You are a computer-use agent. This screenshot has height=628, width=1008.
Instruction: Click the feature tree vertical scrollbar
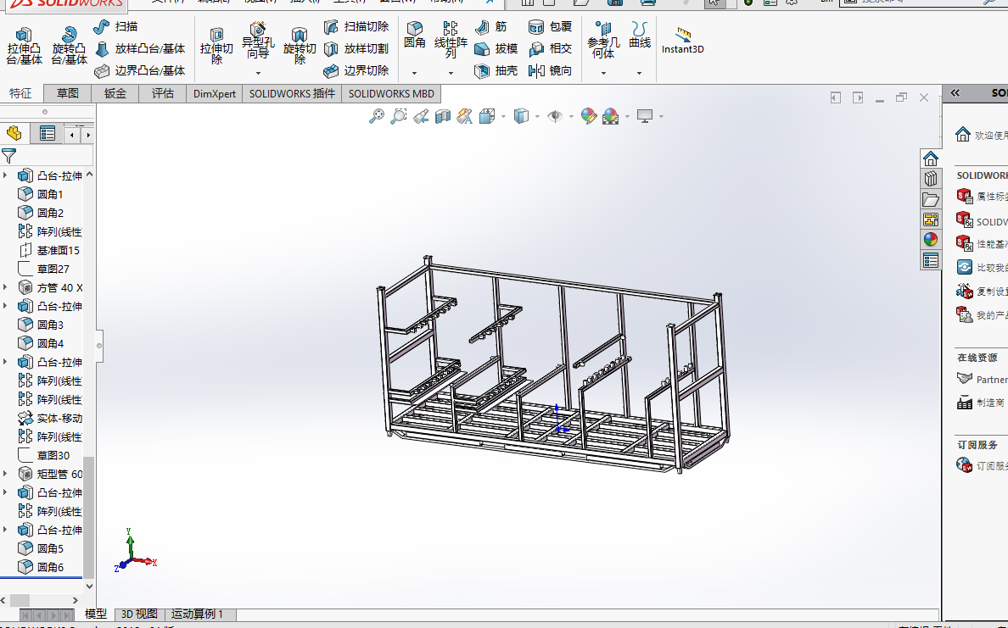[89, 517]
